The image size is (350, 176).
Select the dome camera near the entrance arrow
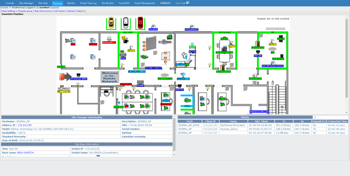click(78, 75)
